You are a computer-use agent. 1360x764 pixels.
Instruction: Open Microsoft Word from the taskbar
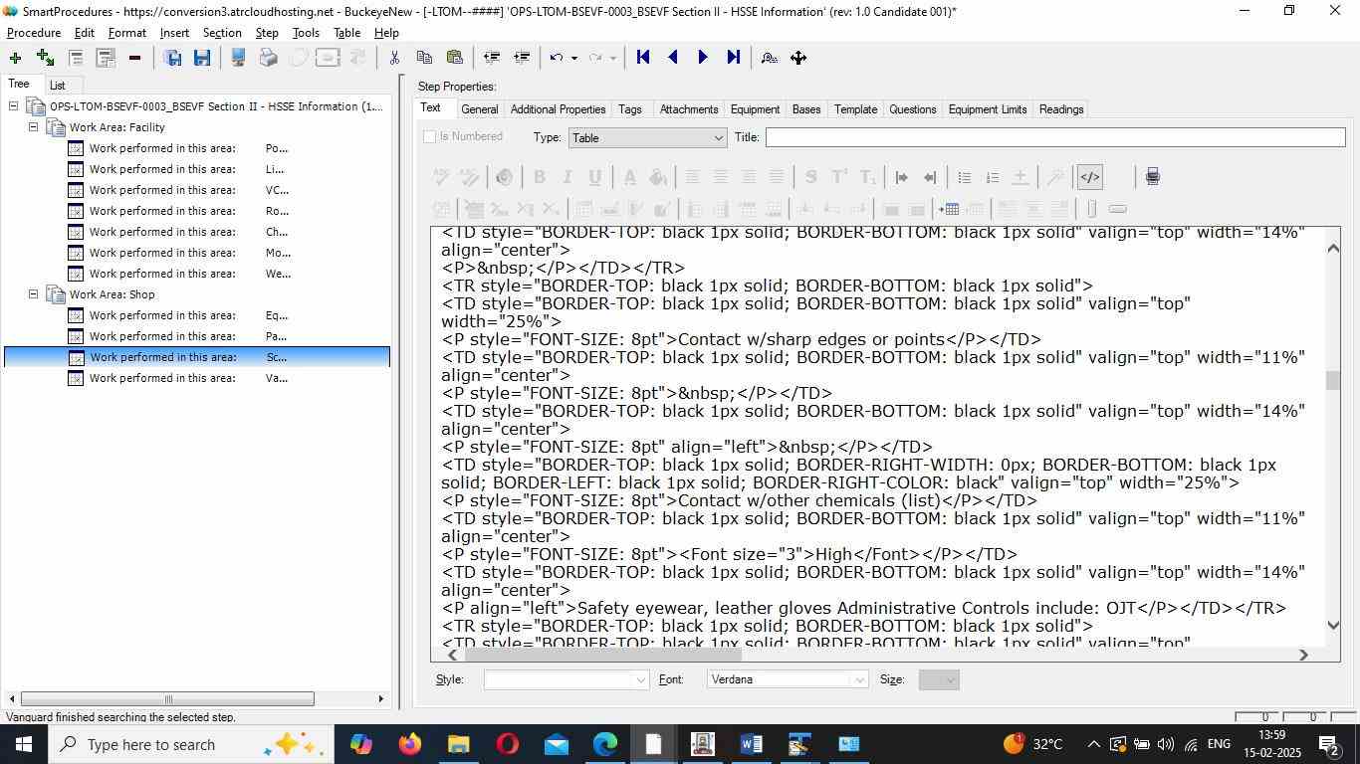pyautogui.click(x=752, y=744)
